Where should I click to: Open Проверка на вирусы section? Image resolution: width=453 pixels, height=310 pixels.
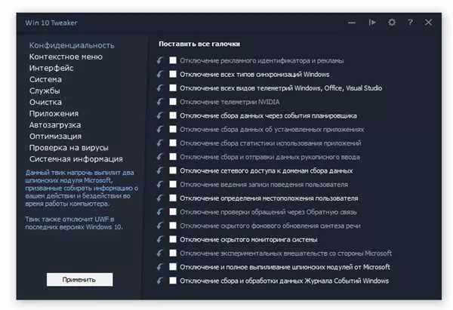(69, 148)
